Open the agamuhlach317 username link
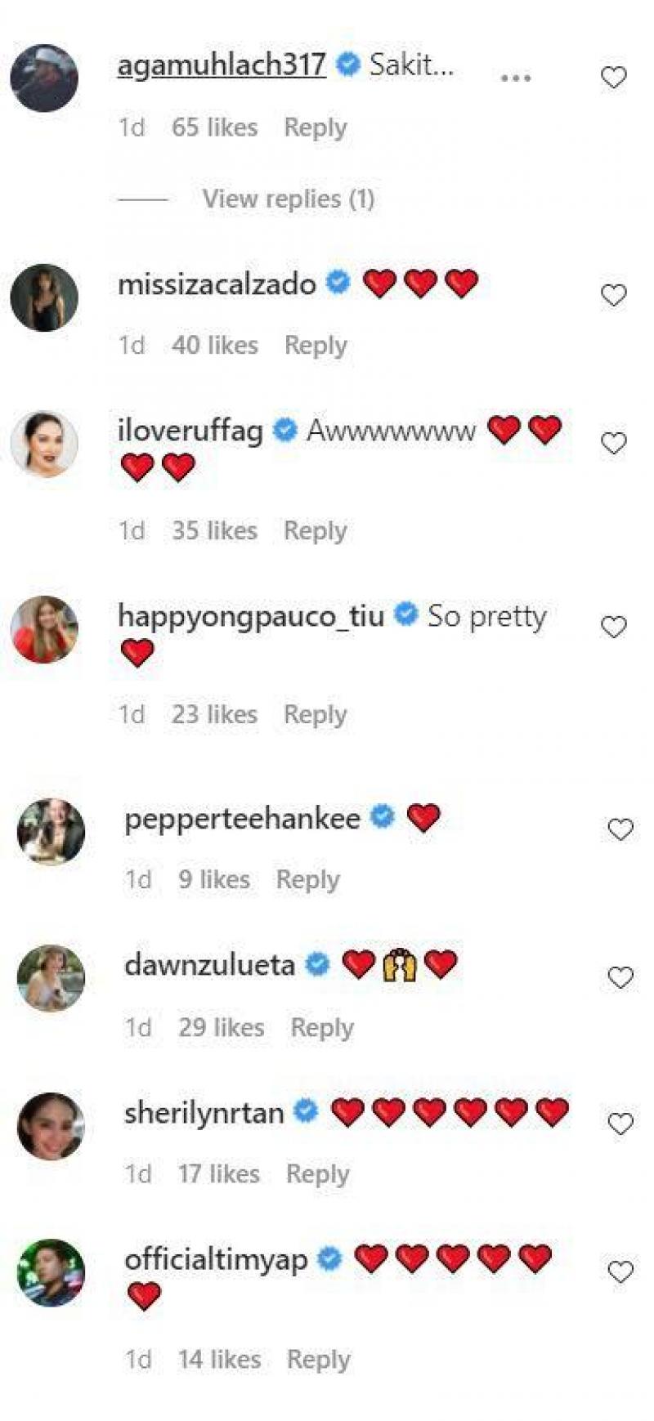This screenshot has width=654, height=1421. click(x=222, y=65)
